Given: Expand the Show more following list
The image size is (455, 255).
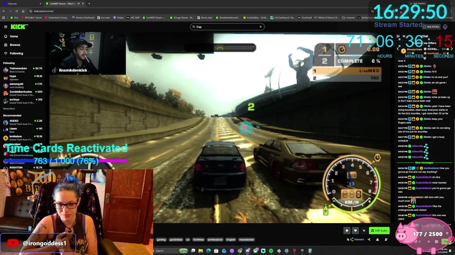Looking at the screenshot, I should tap(9, 109).
